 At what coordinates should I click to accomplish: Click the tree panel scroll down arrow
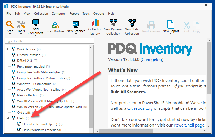coord(91,130)
